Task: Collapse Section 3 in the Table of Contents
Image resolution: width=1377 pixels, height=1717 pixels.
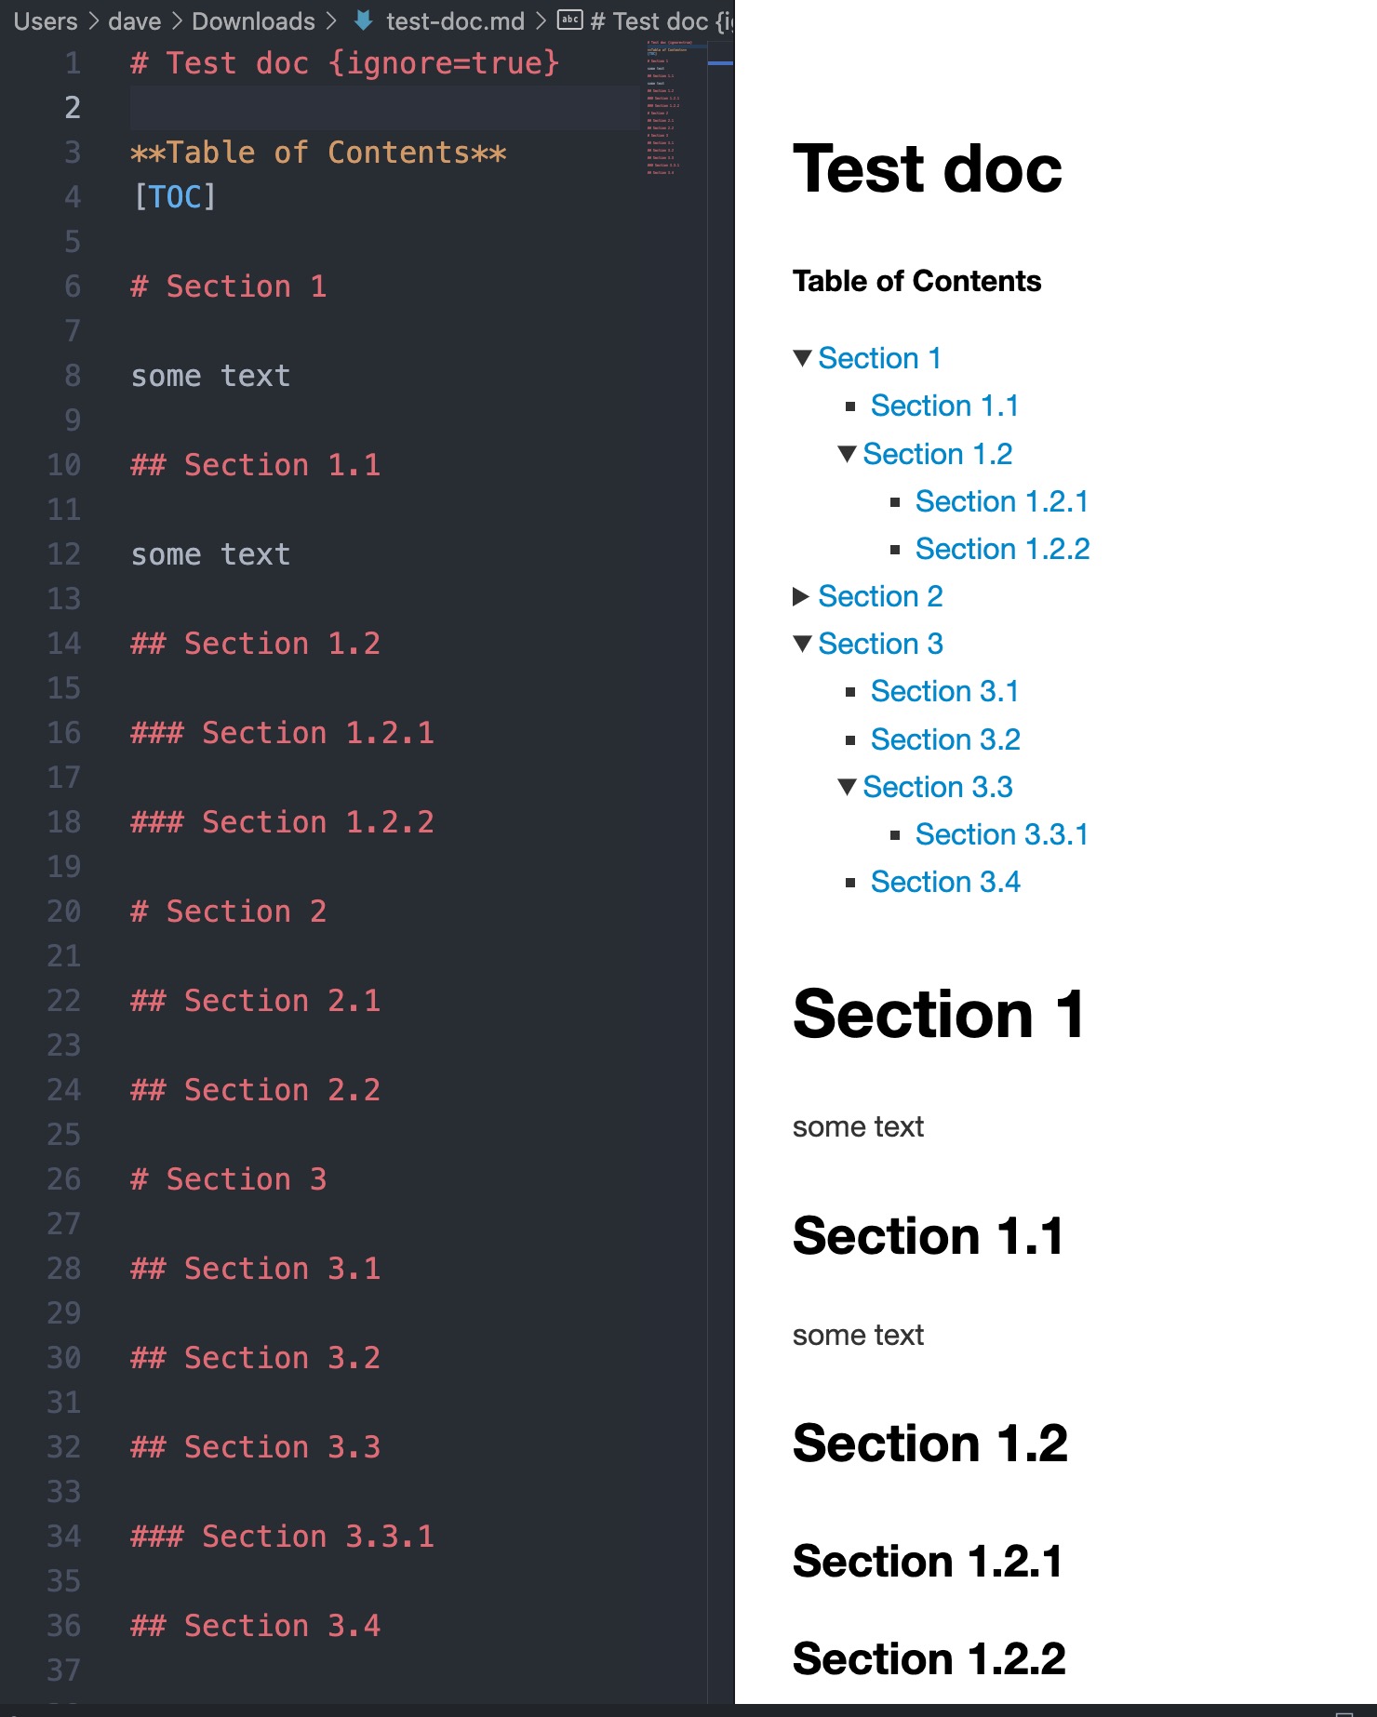Action: (803, 644)
